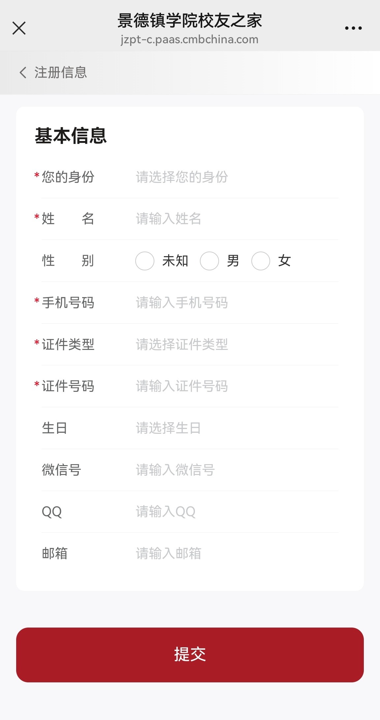Viewport: 380px width, 720px height.
Task: Click the 请输入QQ input field
Action: [x=231, y=512]
